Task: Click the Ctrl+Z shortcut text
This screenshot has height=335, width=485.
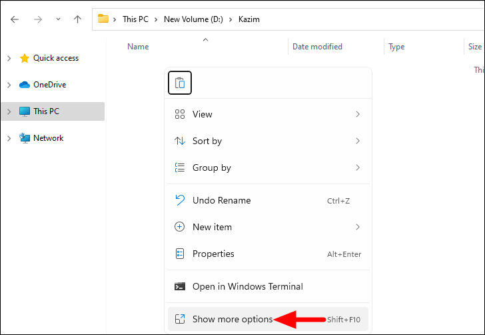Action: pos(338,201)
